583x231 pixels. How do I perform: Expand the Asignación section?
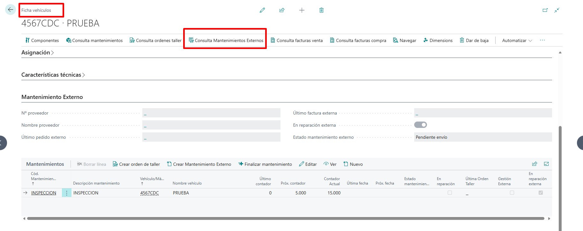point(38,52)
